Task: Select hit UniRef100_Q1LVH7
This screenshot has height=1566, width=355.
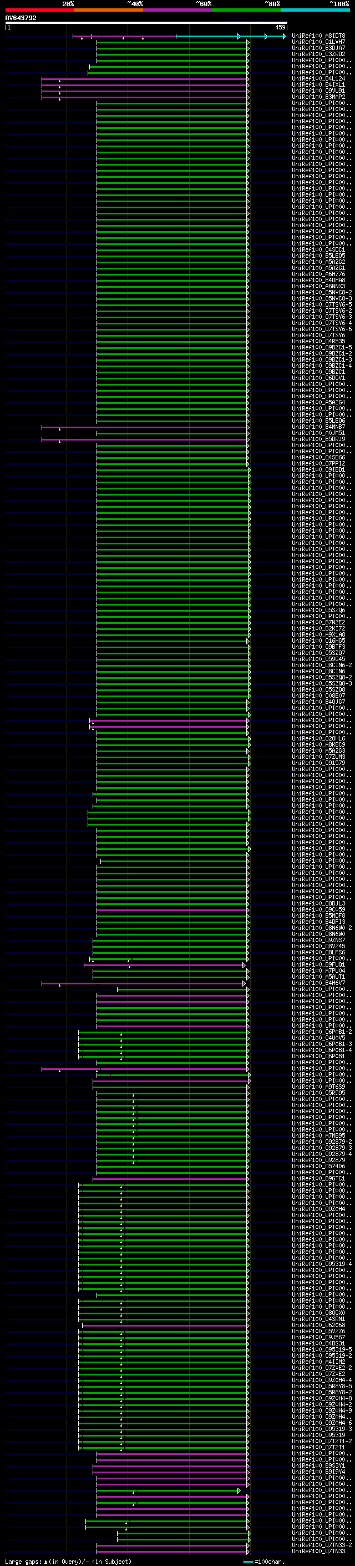Action: 318,42
